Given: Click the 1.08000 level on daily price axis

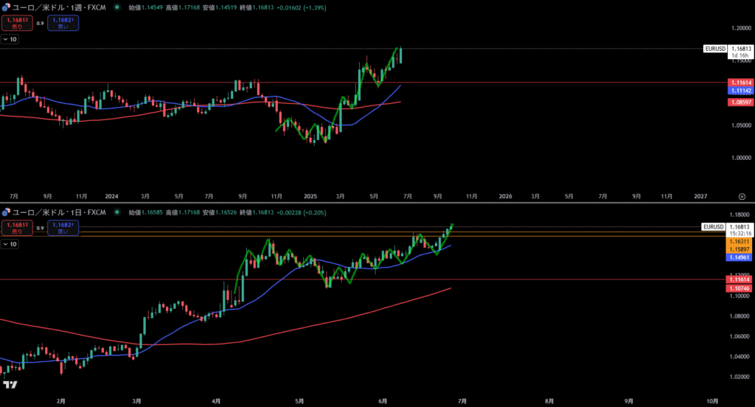Looking at the screenshot, I should coord(739,316).
